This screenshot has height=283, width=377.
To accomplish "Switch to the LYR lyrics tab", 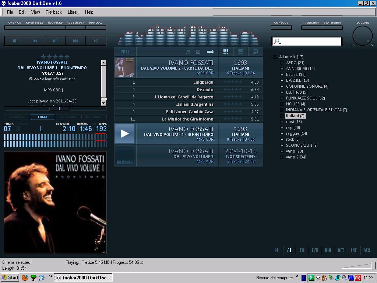I will click(315, 250).
